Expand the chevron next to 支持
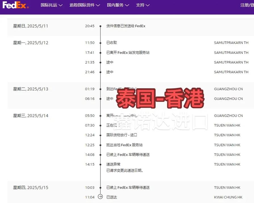The width and height of the screenshot is (254, 203). point(147,5)
